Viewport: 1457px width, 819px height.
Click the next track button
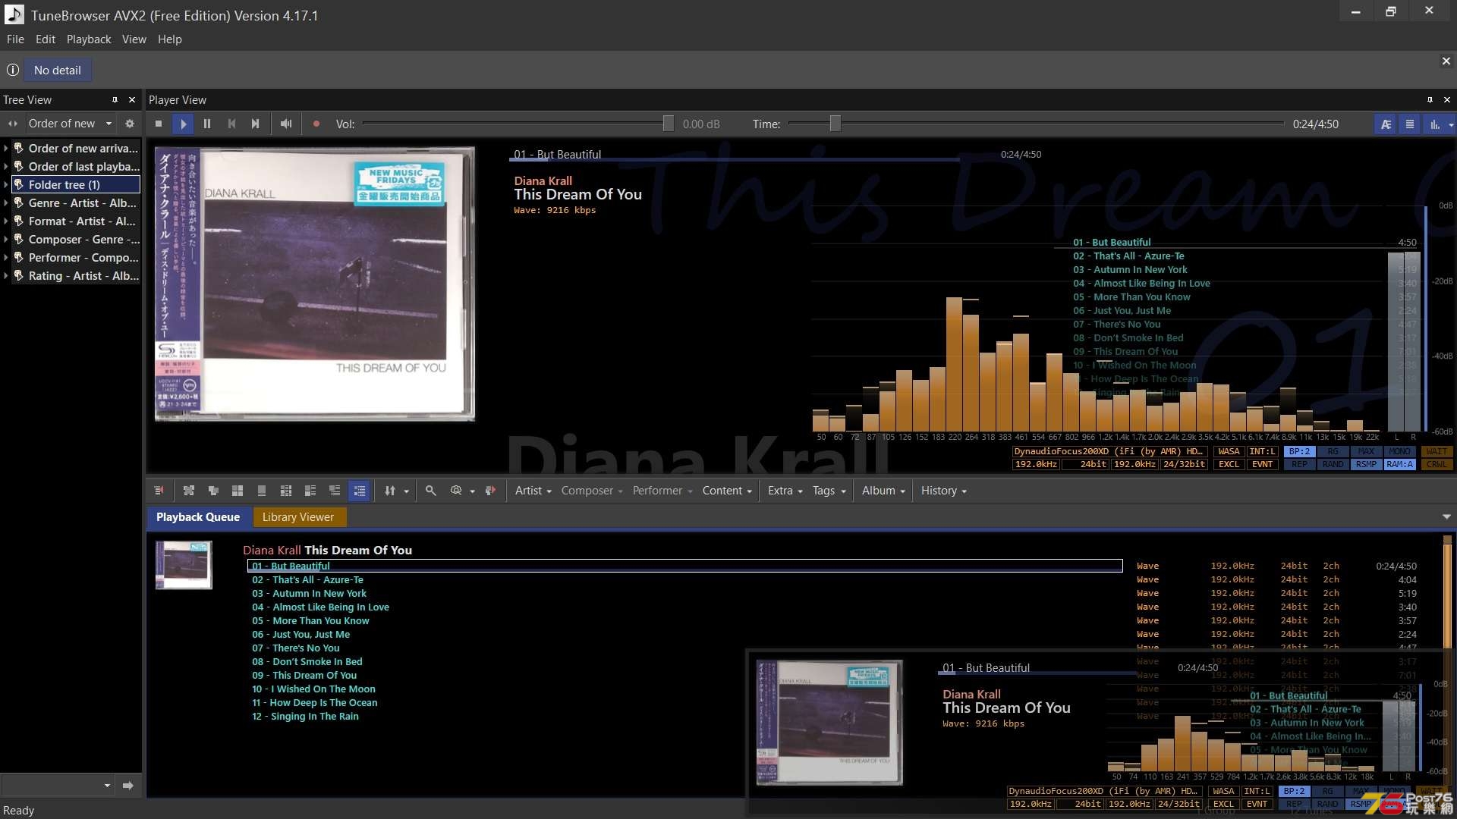pyautogui.click(x=255, y=124)
